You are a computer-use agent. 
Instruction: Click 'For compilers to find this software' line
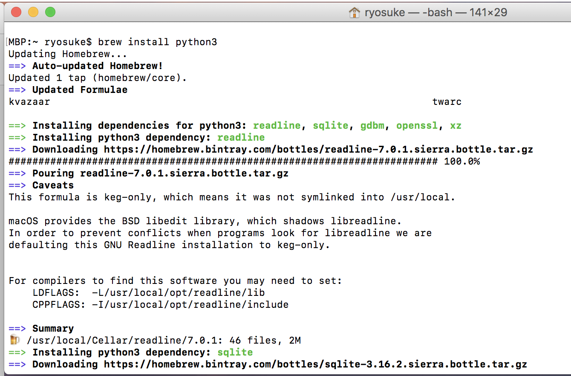[175, 281]
